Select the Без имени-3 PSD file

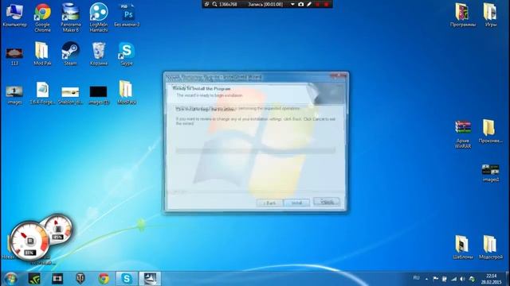[x=127, y=15]
